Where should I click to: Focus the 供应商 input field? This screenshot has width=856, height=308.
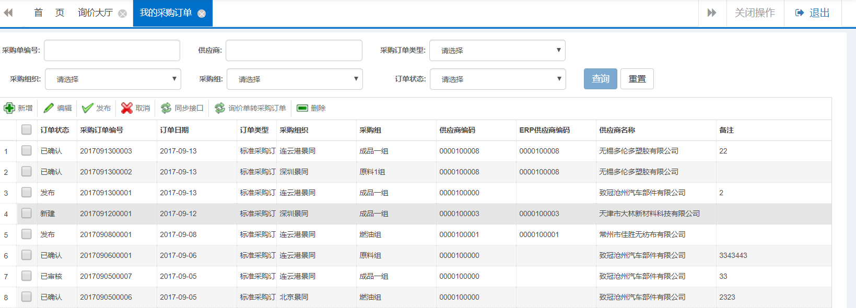point(294,51)
